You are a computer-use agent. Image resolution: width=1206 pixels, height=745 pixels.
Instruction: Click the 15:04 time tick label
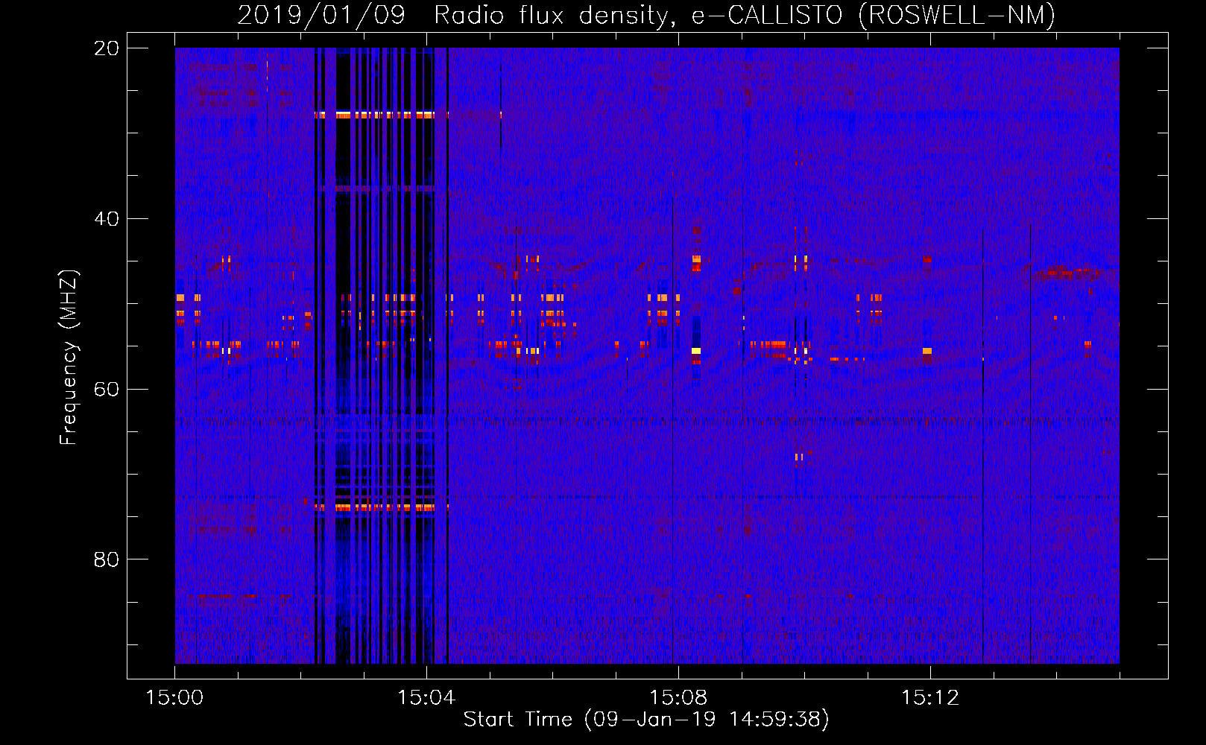click(x=426, y=698)
